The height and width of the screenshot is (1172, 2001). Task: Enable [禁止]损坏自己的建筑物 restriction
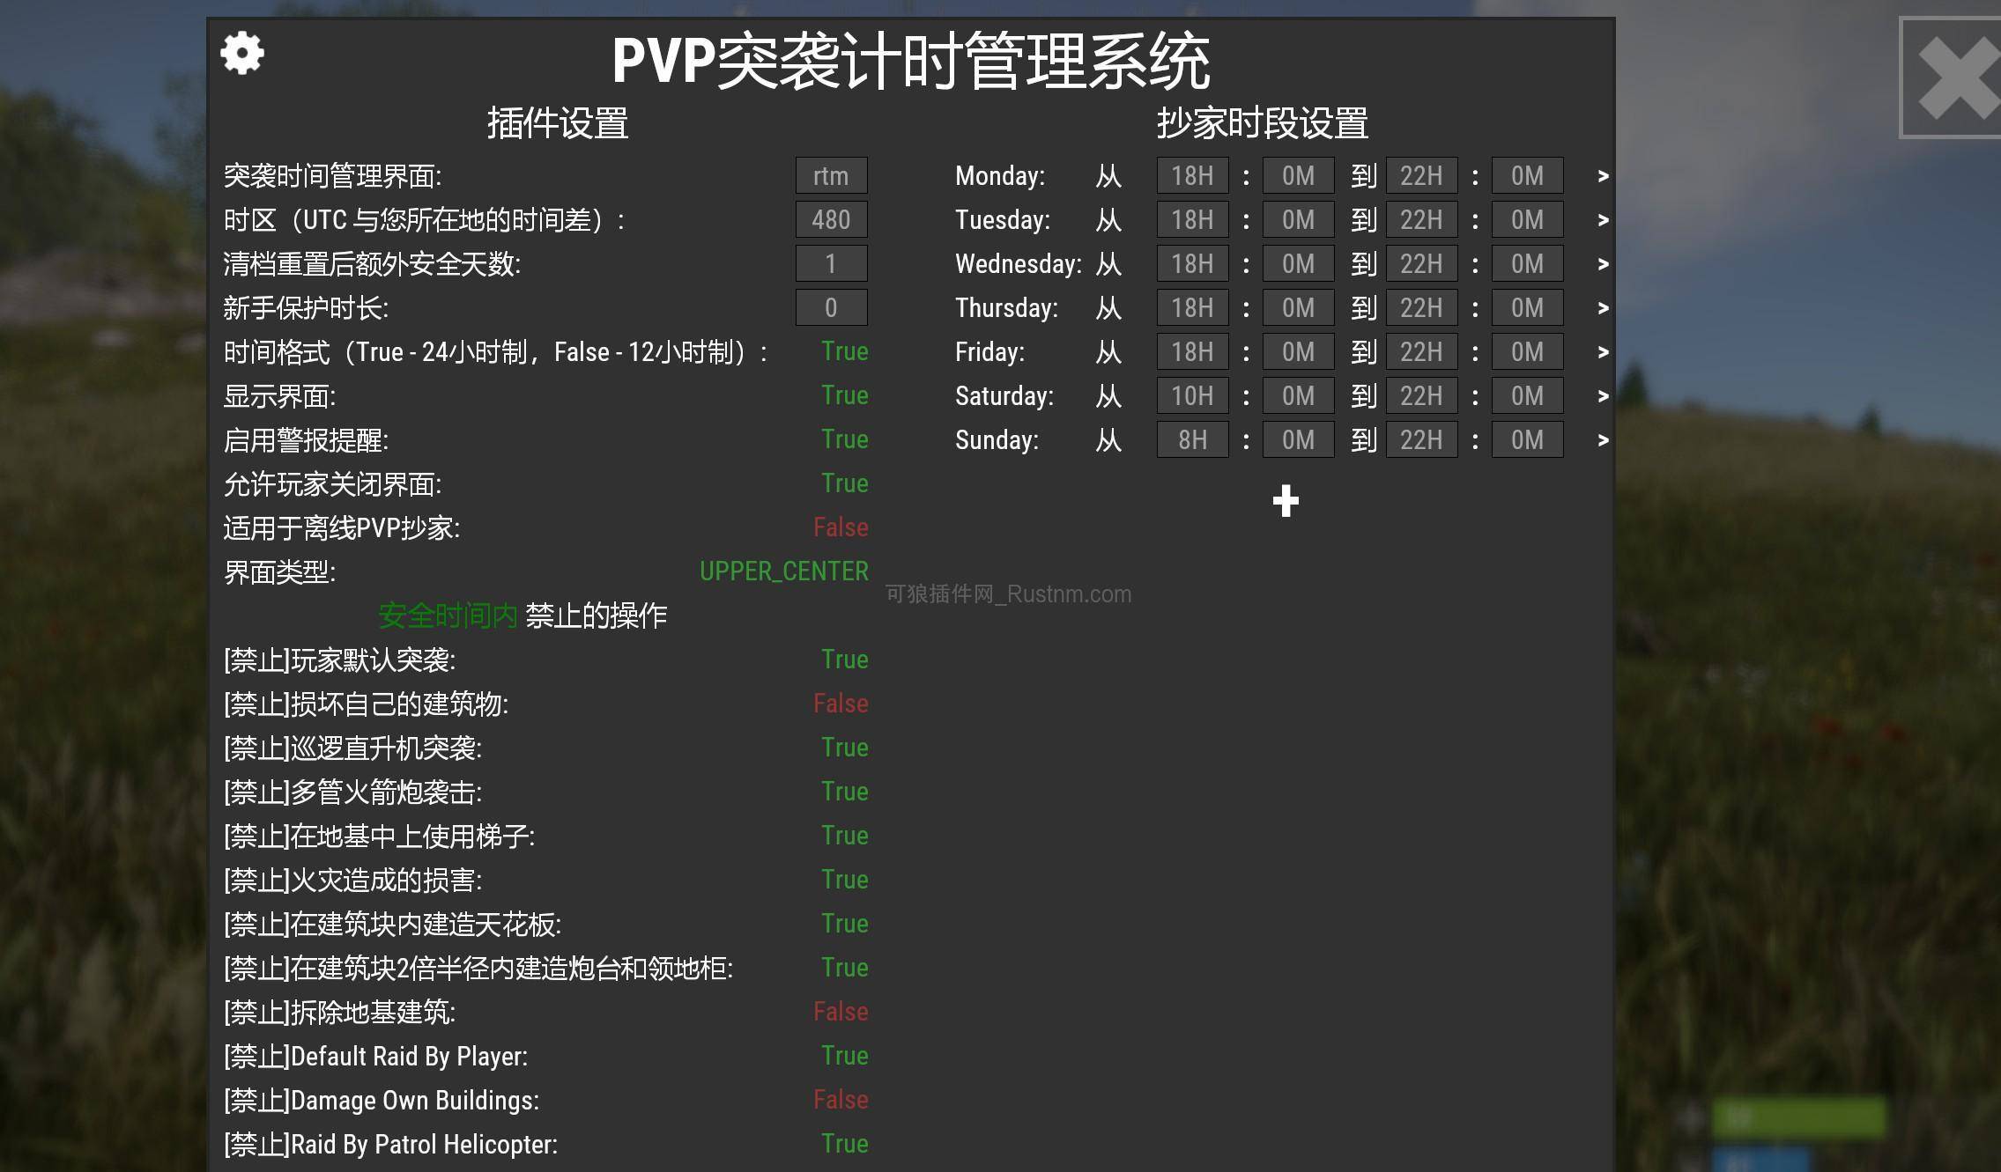(840, 704)
